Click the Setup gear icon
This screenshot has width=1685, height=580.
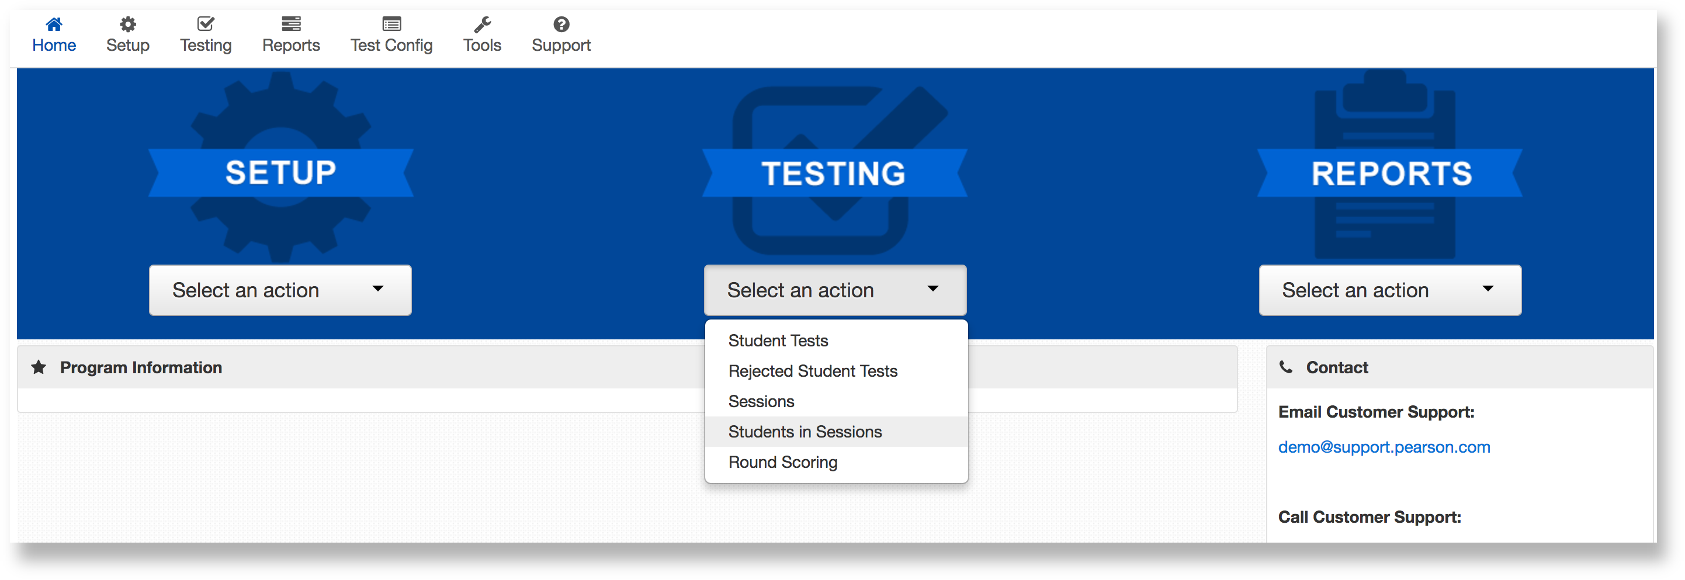128,25
